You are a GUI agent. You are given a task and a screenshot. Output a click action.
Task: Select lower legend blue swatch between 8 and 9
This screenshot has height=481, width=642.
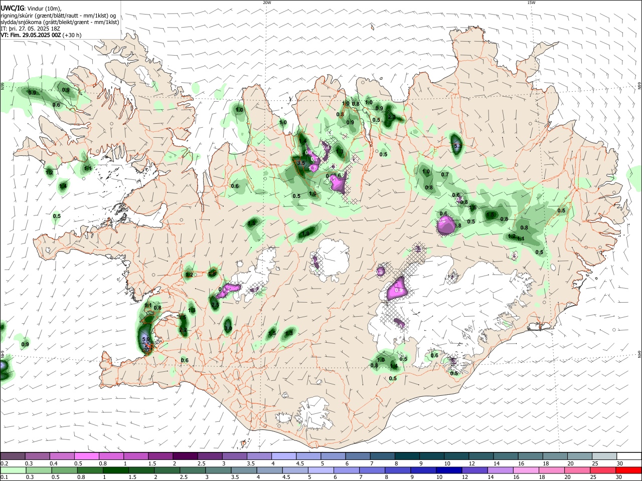(399, 470)
